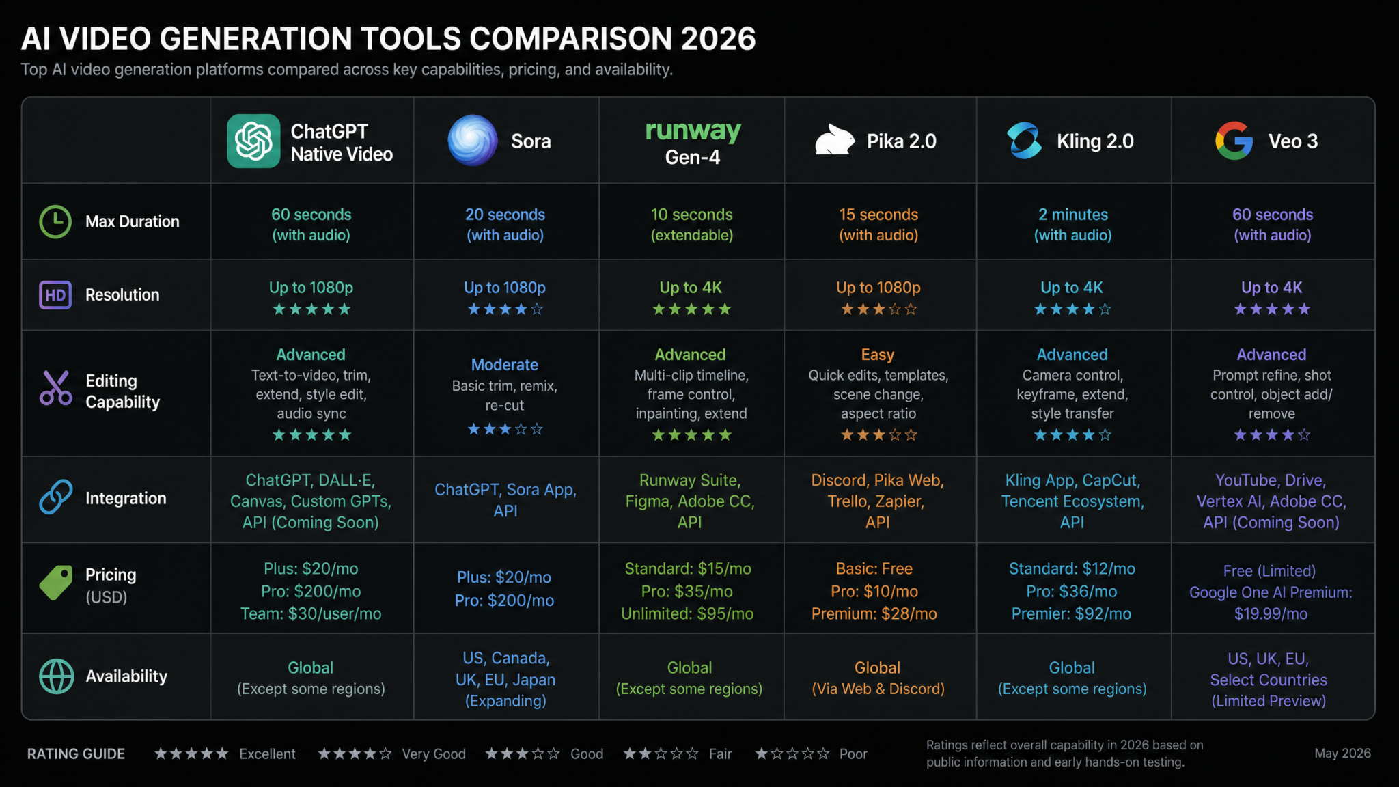Click the Integration row label
The image size is (1399, 787).
tap(126, 499)
